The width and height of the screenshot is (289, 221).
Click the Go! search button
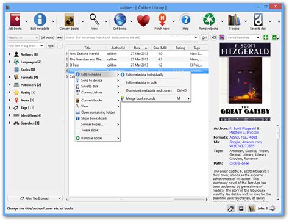pyautogui.click(x=204, y=38)
